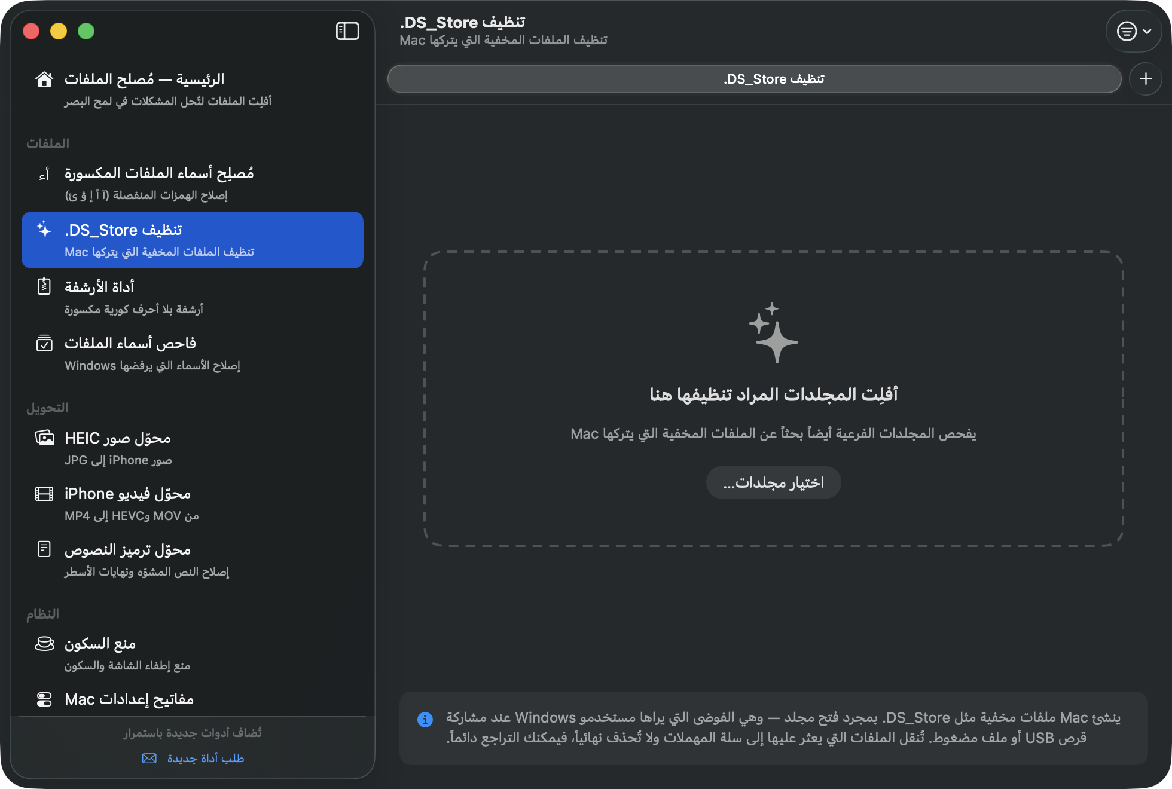Expand the top-right filter dropdown menu
Viewport: 1172px width, 789px height.
point(1134,31)
